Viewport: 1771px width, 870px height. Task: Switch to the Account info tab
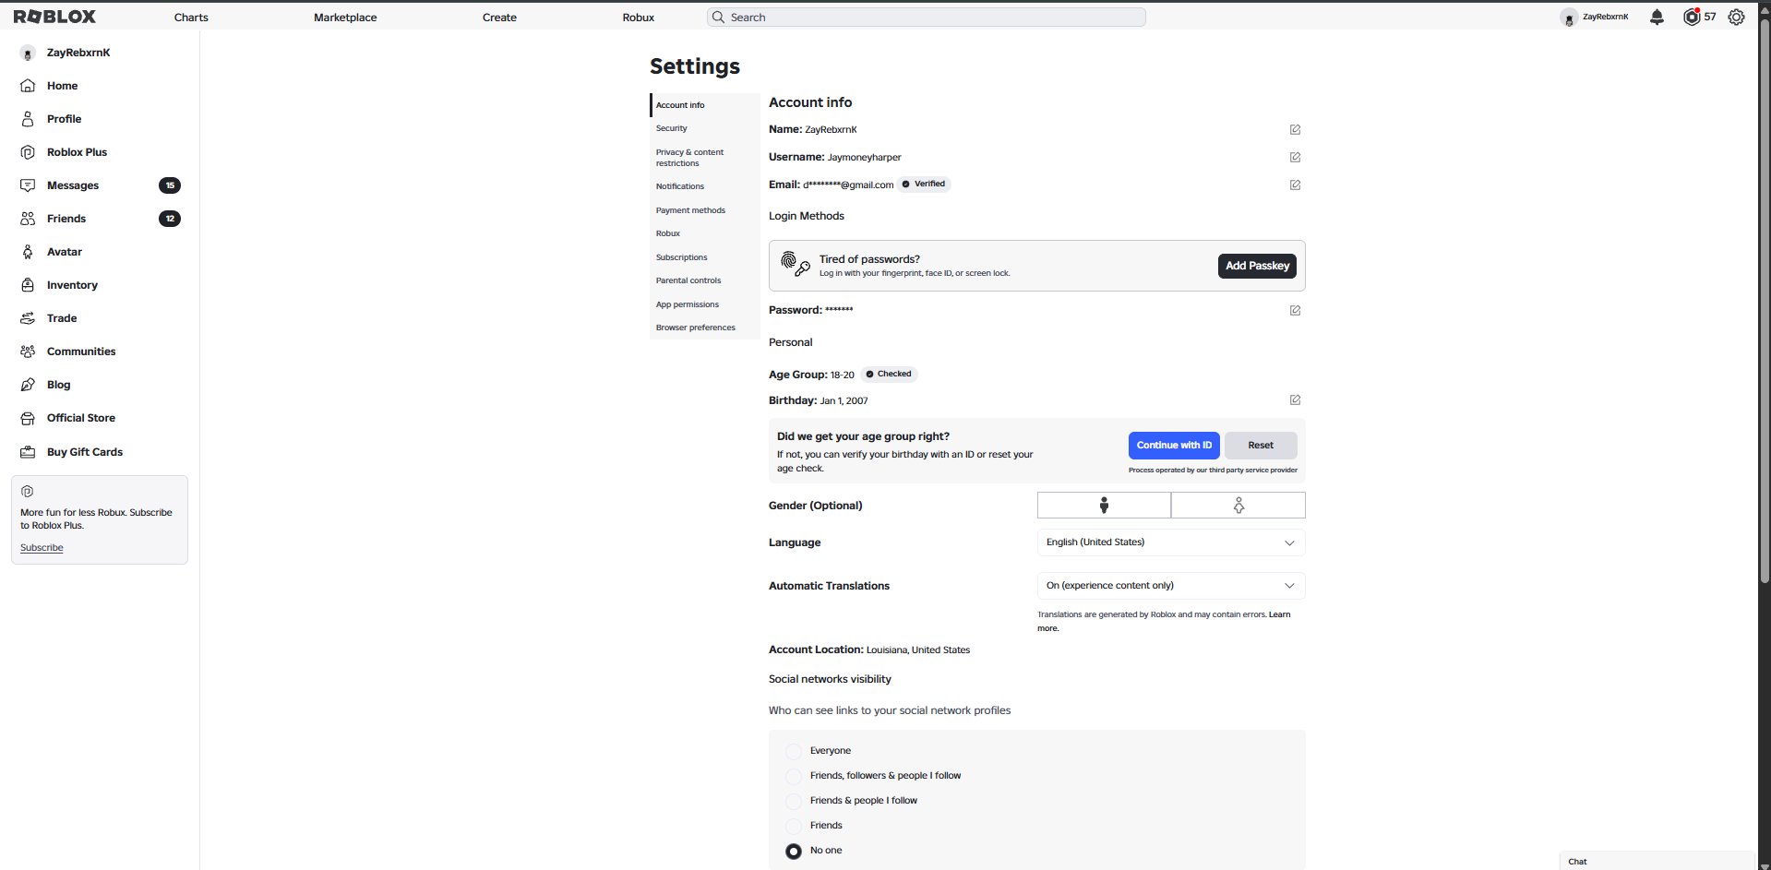coord(705,105)
